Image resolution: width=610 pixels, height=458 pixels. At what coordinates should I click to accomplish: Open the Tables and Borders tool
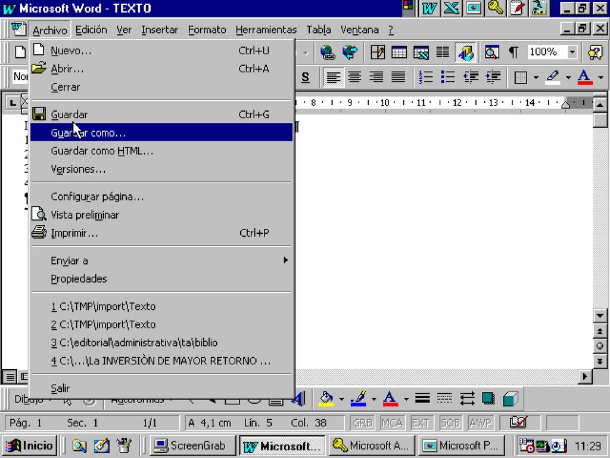coord(377,52)
